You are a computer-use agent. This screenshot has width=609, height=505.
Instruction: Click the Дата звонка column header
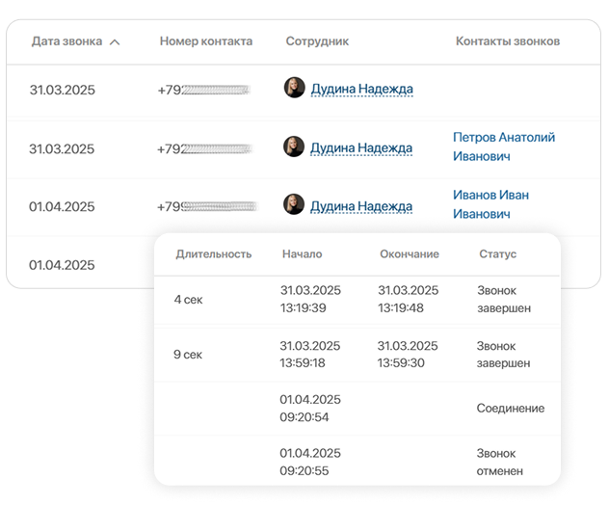66,41
